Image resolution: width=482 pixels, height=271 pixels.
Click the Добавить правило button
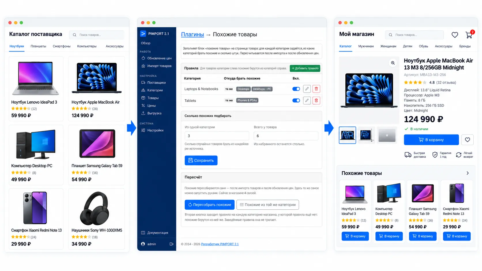(305, 68)
